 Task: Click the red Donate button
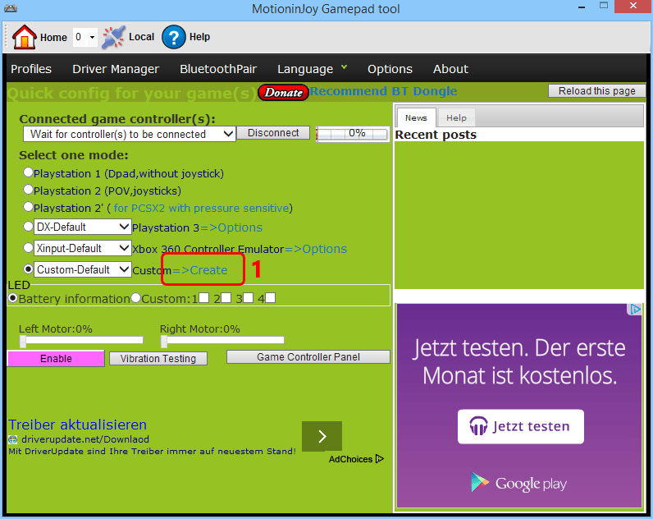point(283,93)
